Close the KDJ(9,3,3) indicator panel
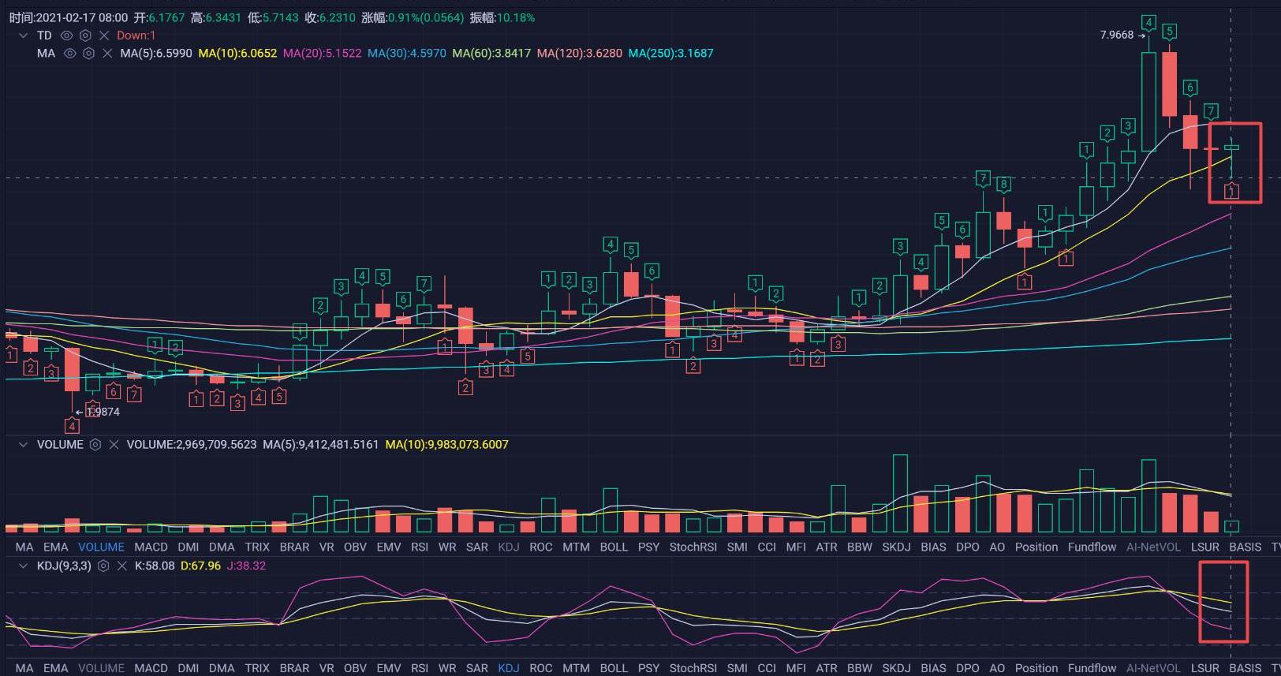The height and width of the screenshot is (676, 1281). pos(121,566)
